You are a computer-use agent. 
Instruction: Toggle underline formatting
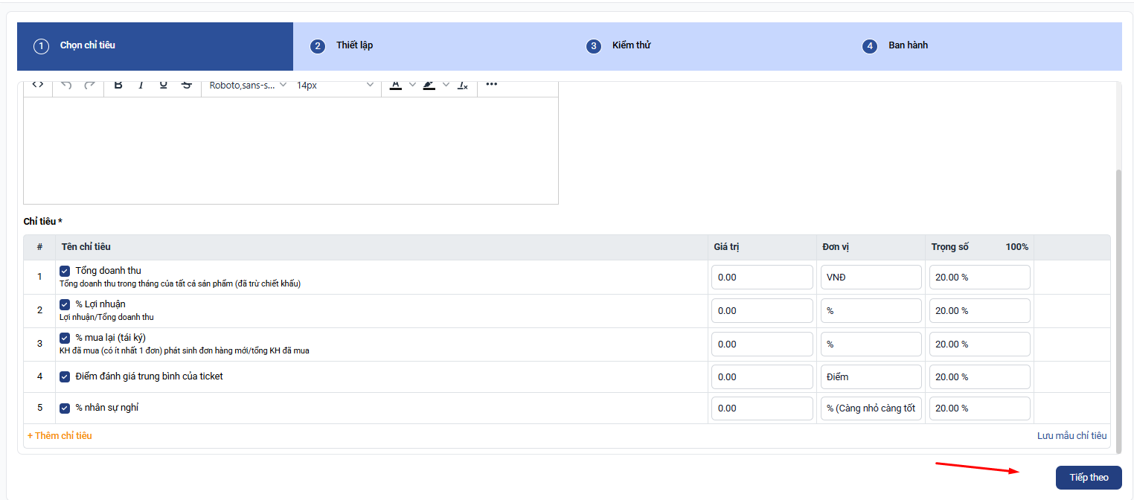(x=164, y=85)
